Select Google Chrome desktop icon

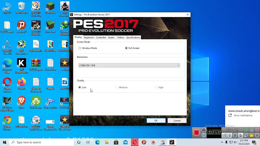pos(7,123)
